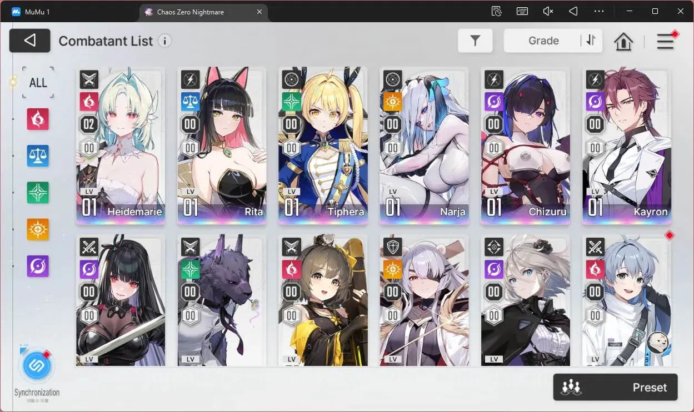Select the Rita combatant card
Screen dimensions: 694x412
[222, 146]
